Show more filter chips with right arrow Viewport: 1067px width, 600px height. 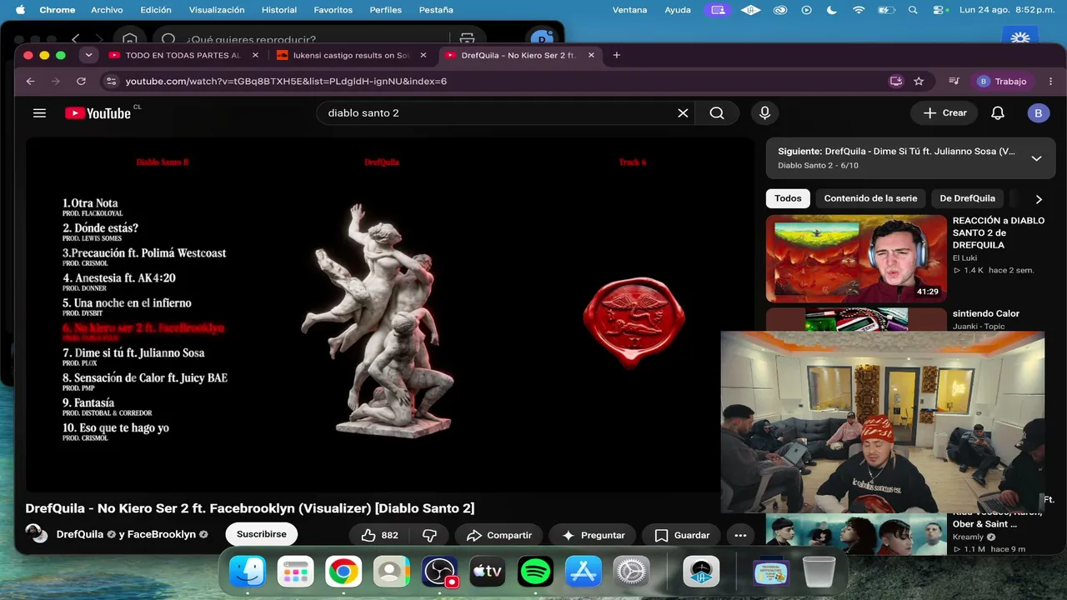click(1039, 199)
